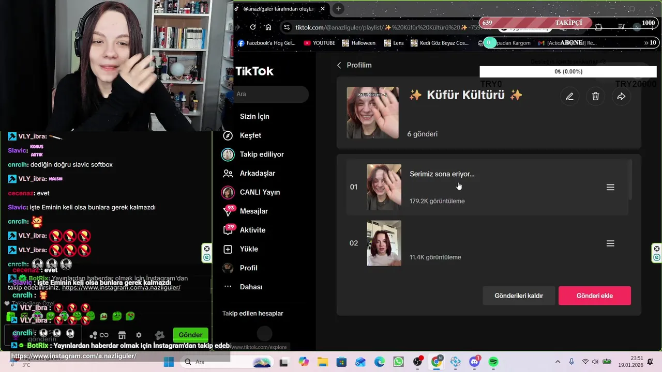The image size is (662, 372).
Task: Show hidden system tray icons
Action: click(x=558, y=362)
